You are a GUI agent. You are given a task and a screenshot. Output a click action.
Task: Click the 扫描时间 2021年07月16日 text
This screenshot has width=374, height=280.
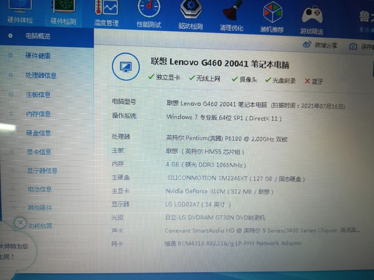308,106
